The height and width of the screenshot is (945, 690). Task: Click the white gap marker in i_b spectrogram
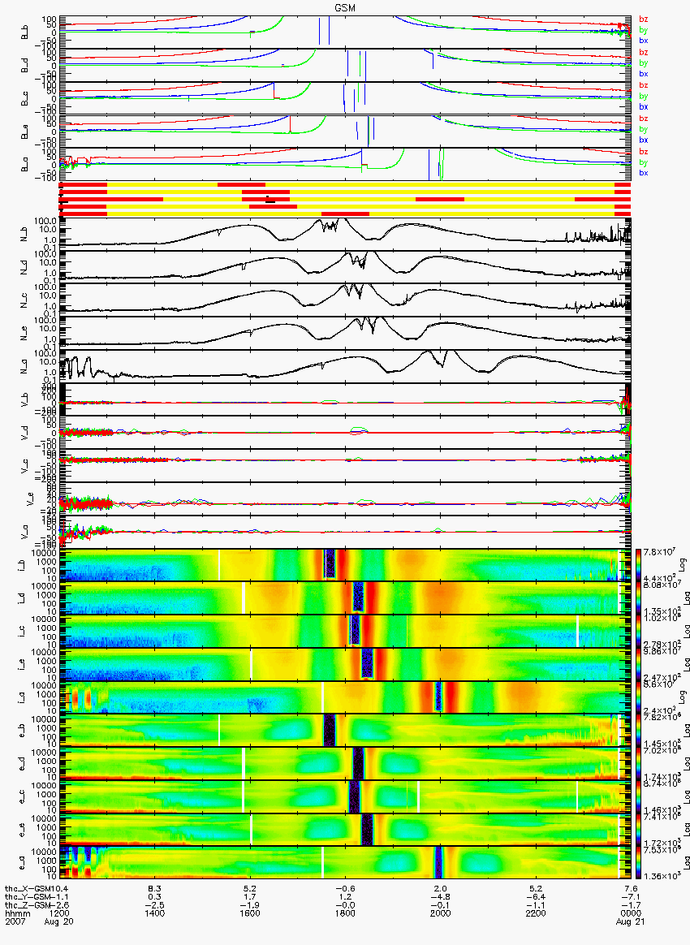pos(219,565)
